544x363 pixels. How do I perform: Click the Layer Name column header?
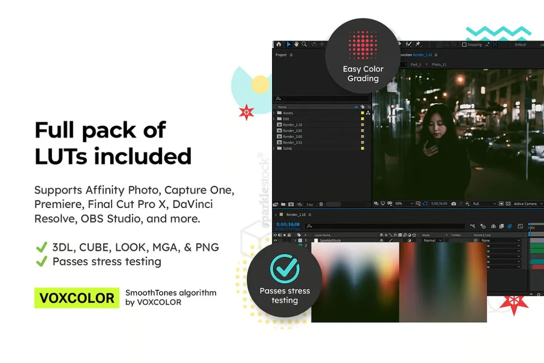pyautogui.click(x=323, y=235)
